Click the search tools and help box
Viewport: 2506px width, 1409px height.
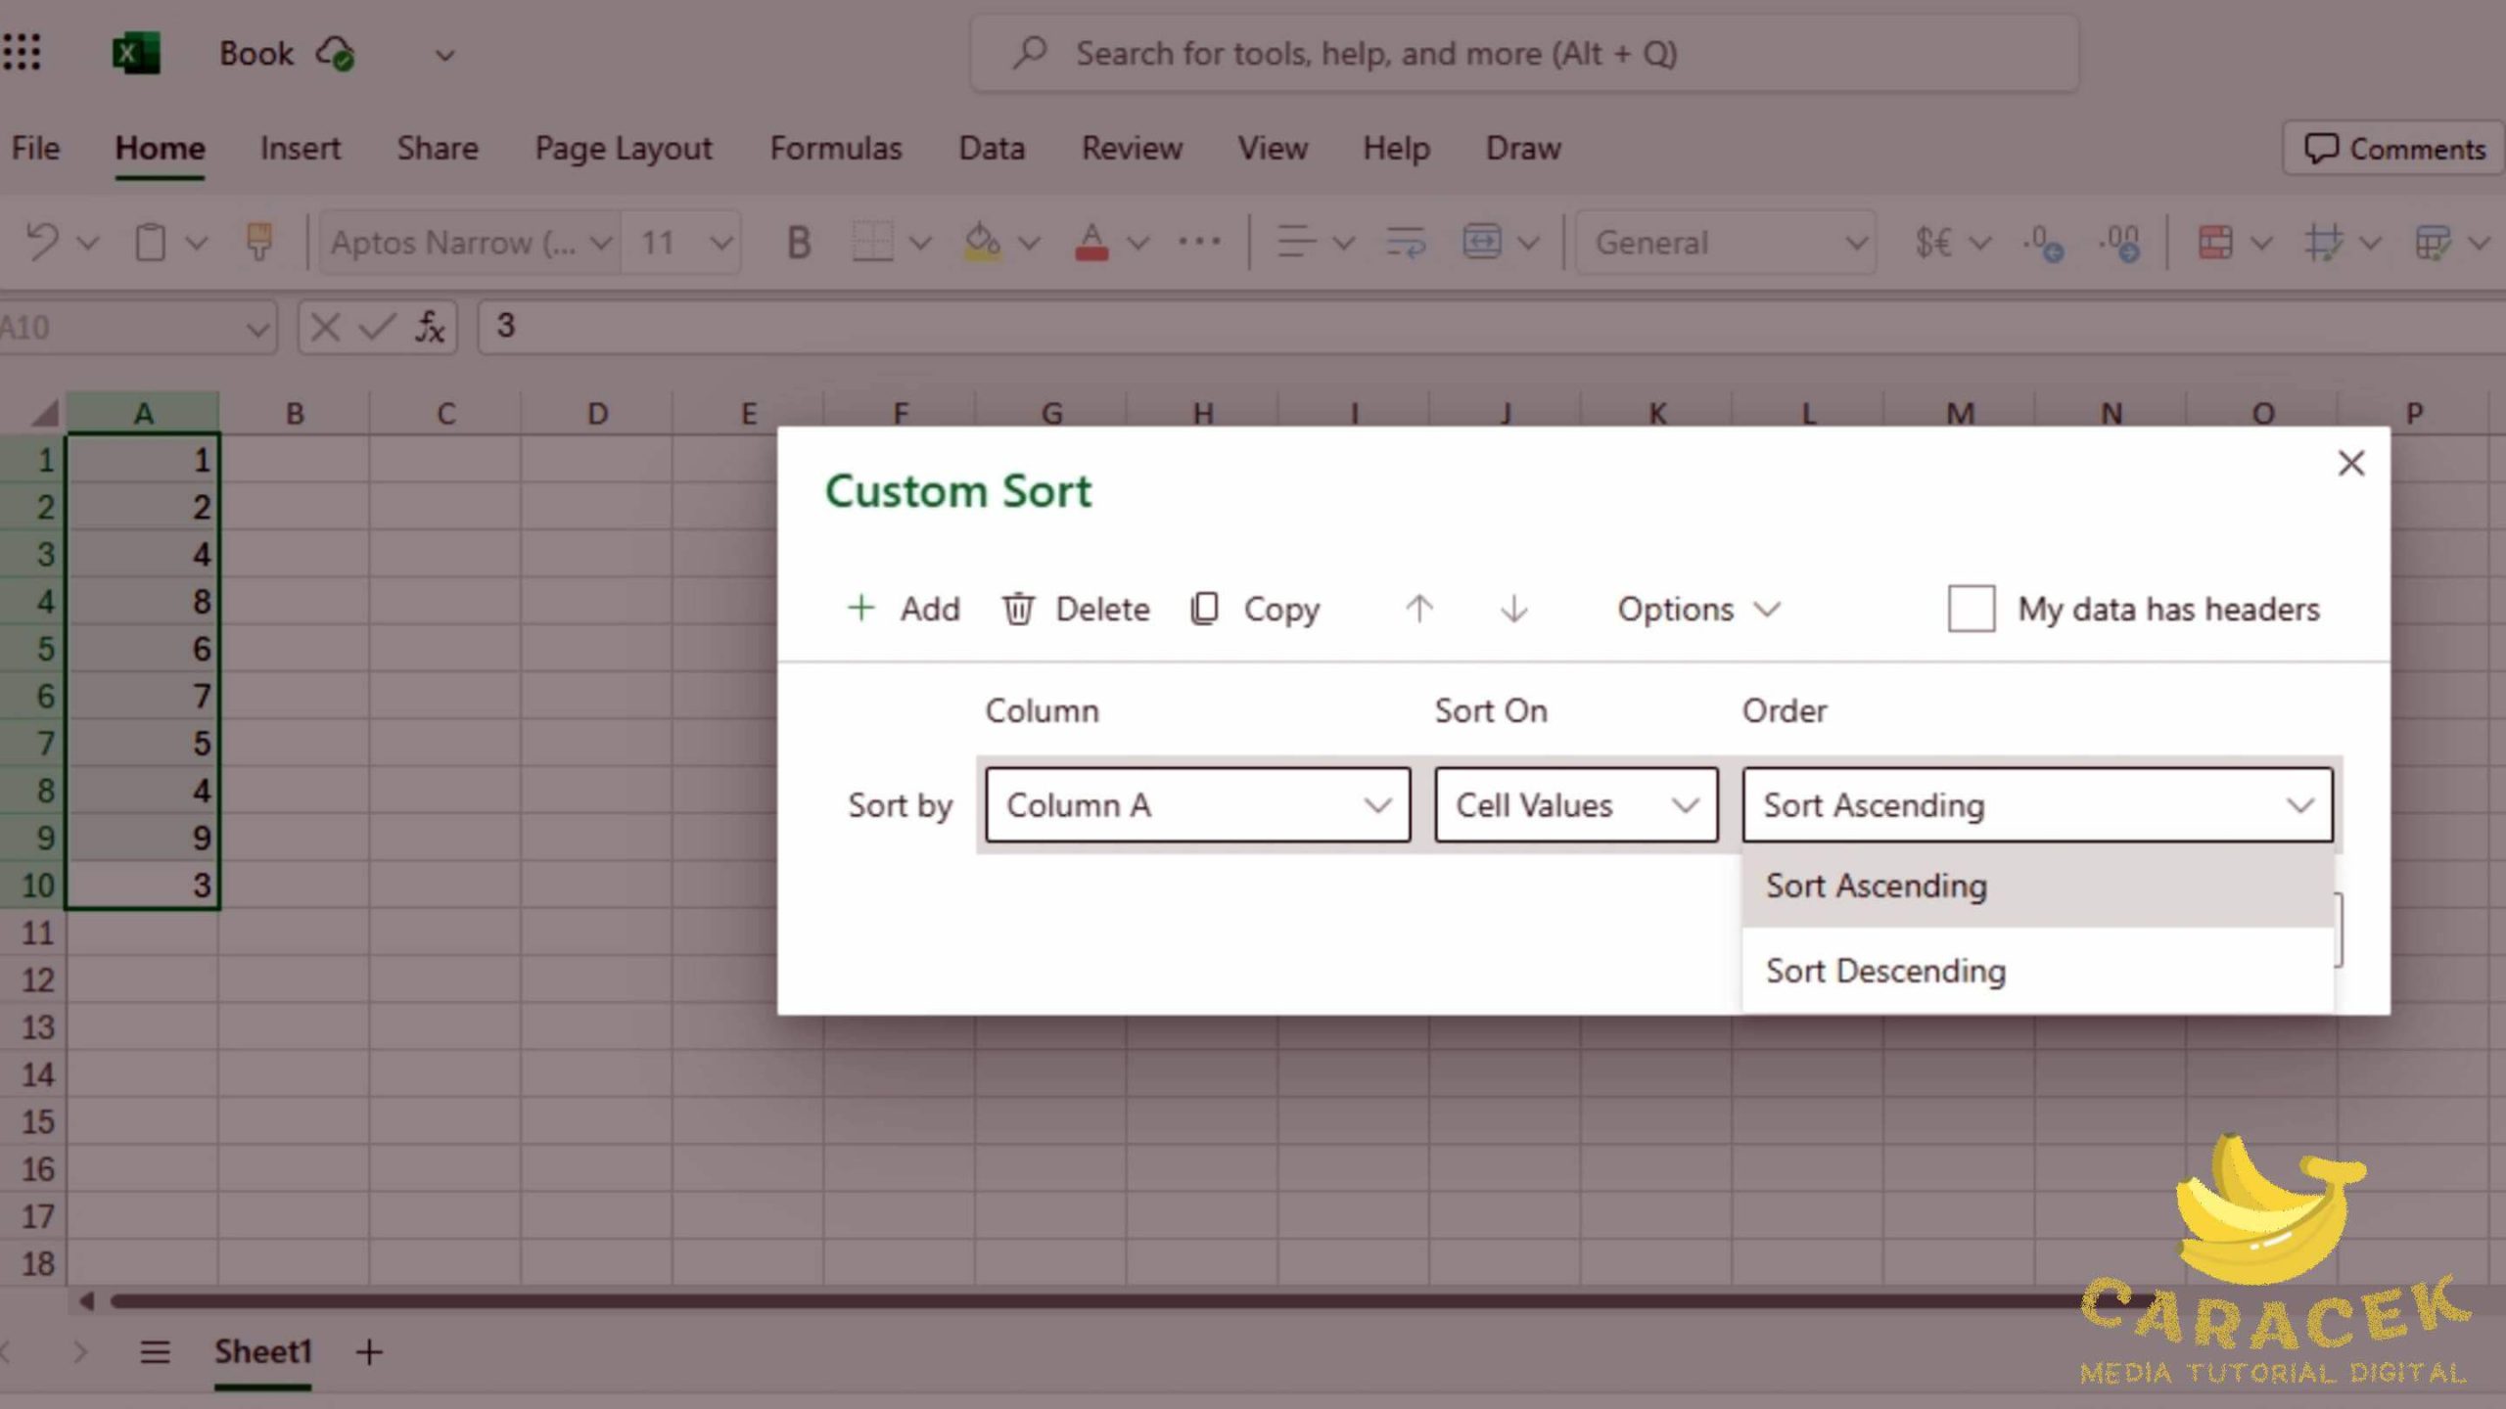[x=1523, y=53]
